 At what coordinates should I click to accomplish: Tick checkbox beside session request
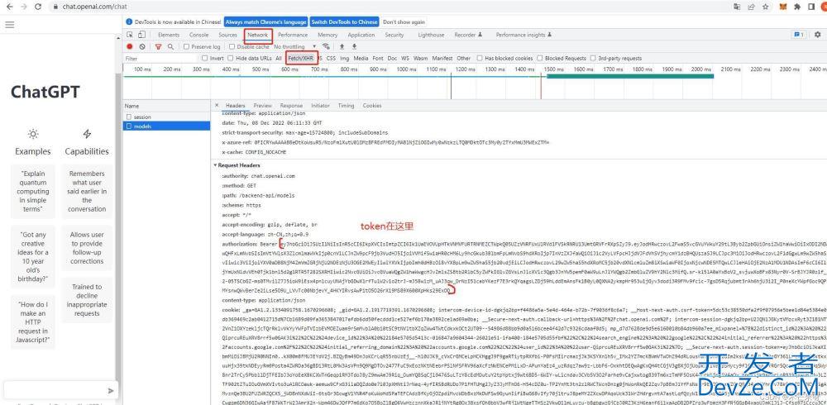[129, 117]
